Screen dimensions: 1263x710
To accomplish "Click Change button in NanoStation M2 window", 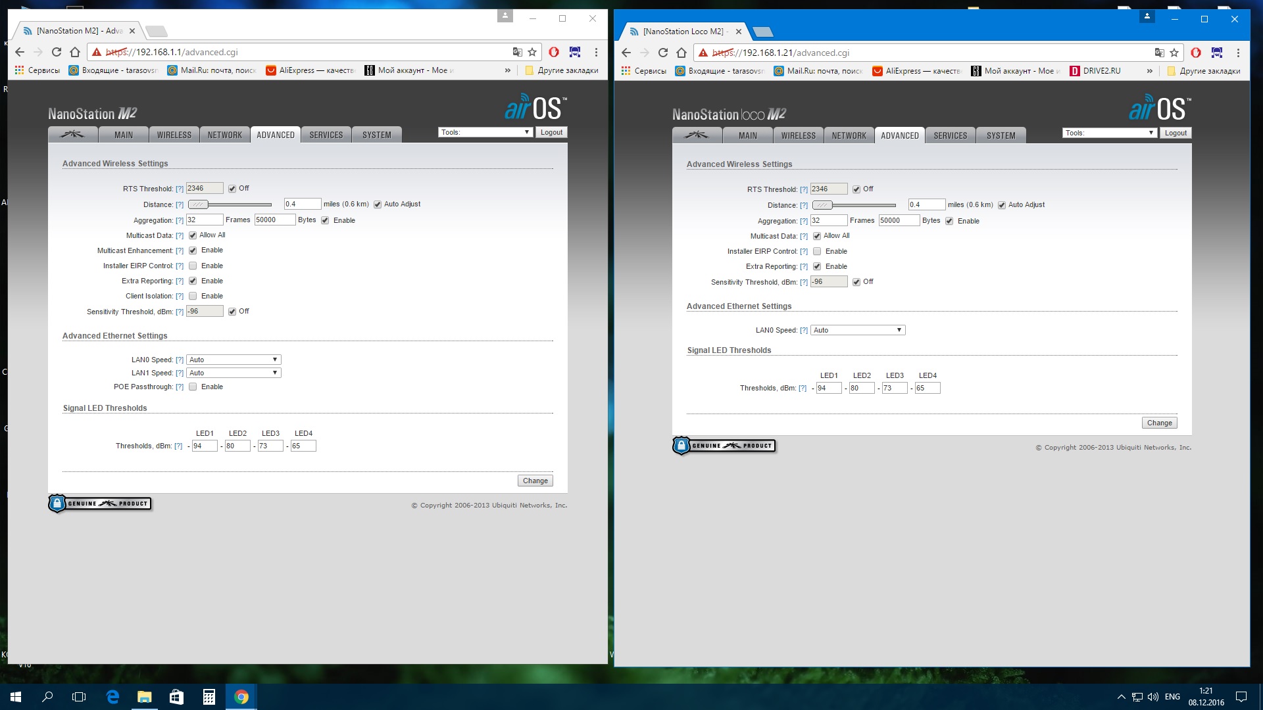I will pos(535,481).
